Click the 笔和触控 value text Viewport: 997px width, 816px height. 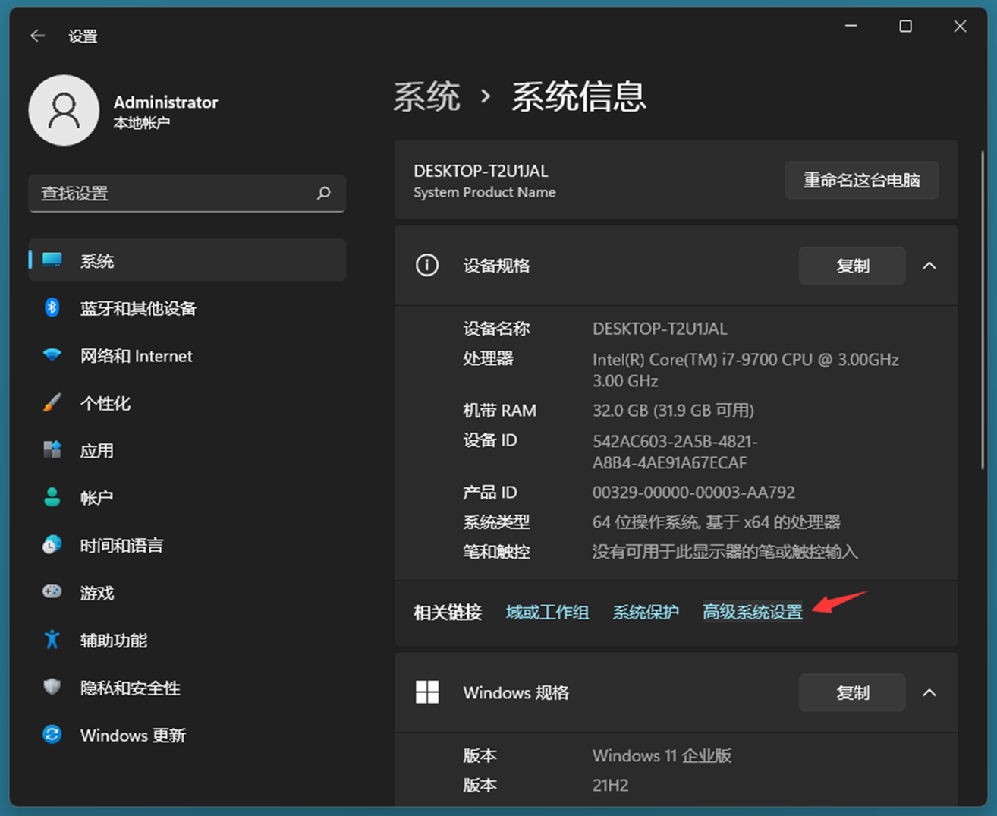[x=725, y=552]
